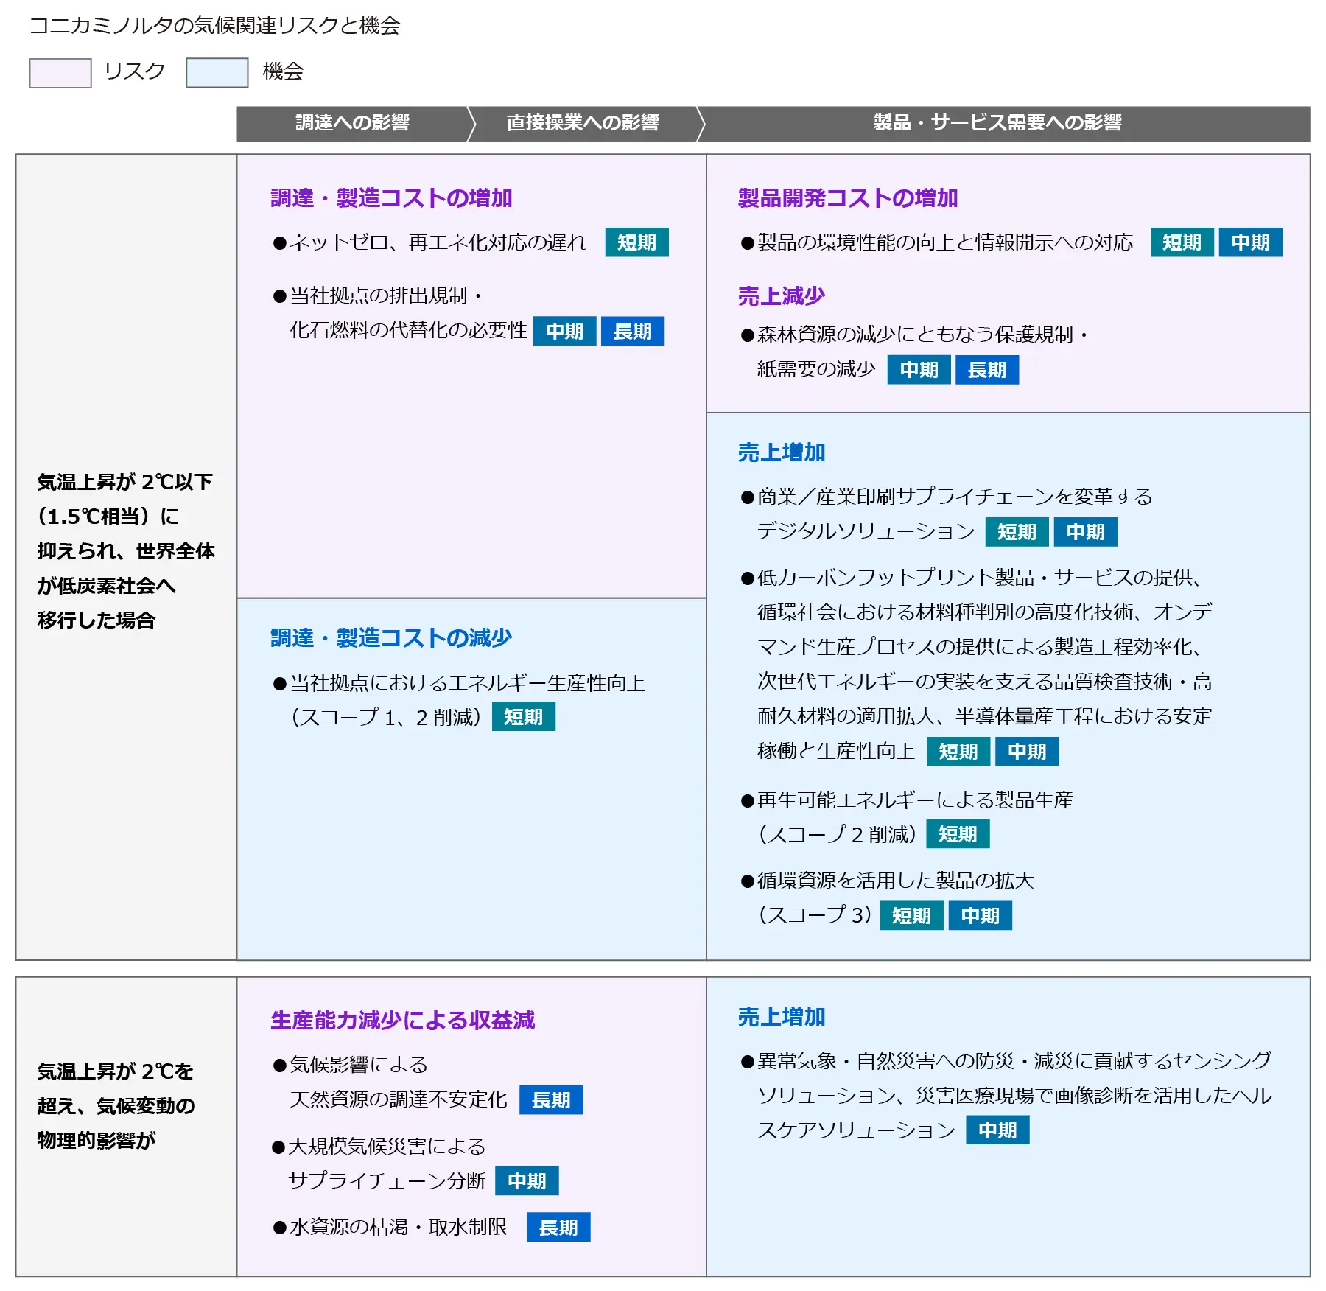Screen dimensions: 1326x1291
Task: Click 中期 badge beside 情報開示への対応
Action: [1250, 242]
